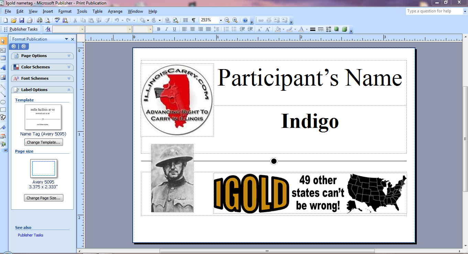Toggle Align Text Right
This screenshot has height=254, width=468.
tap(200, 29)
